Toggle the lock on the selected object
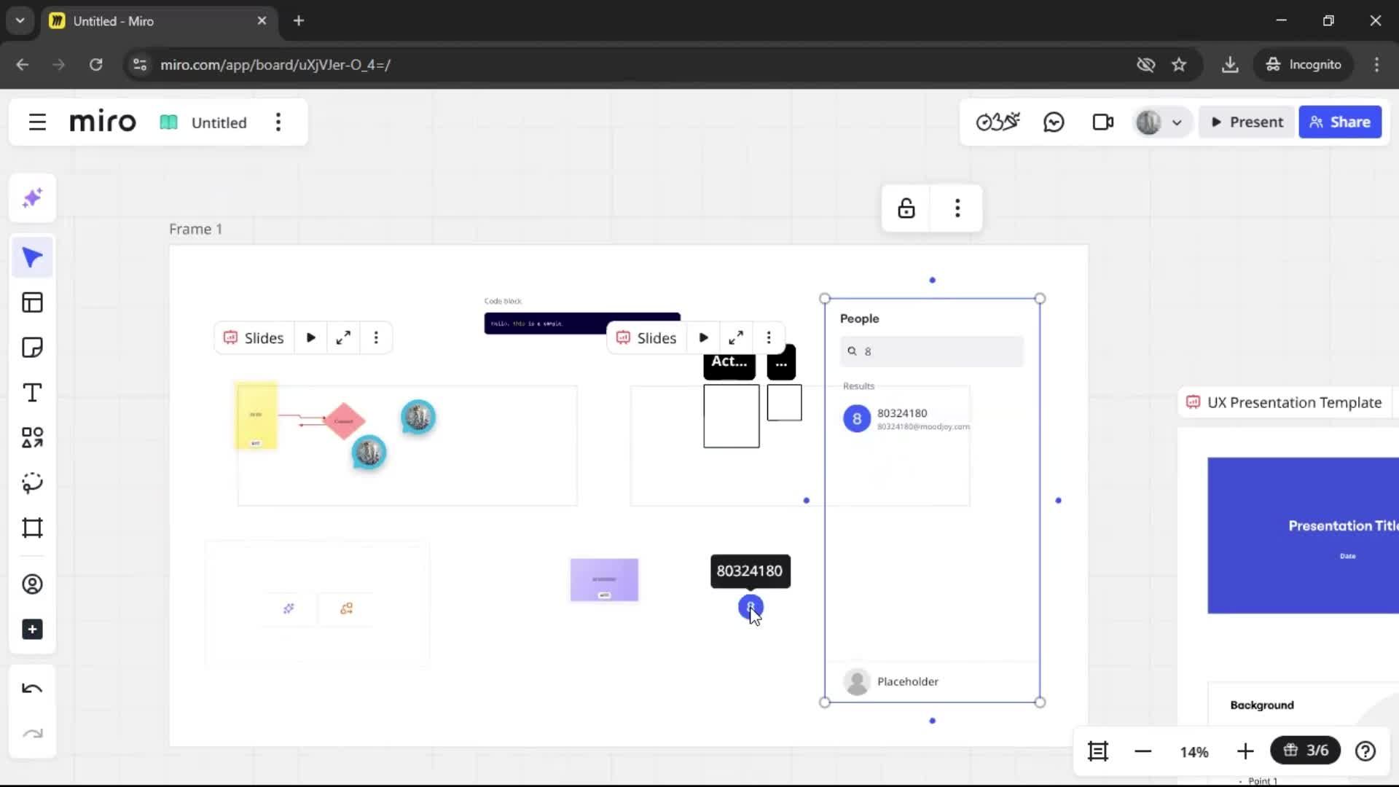 click(x=906, y=208)
